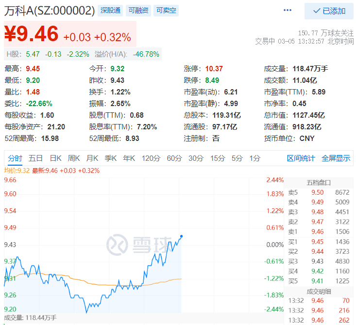Click the 今开 value 9.32

(x=118, y=69)
